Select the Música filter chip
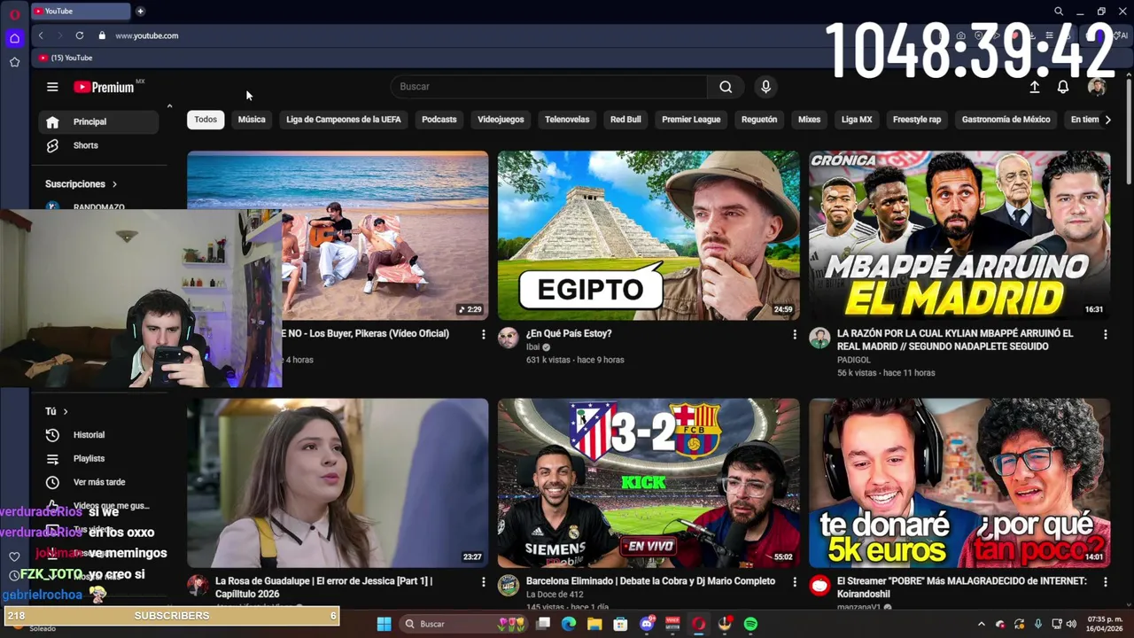The height and width of the screenshot is (638, 1134). click(252, 120)
